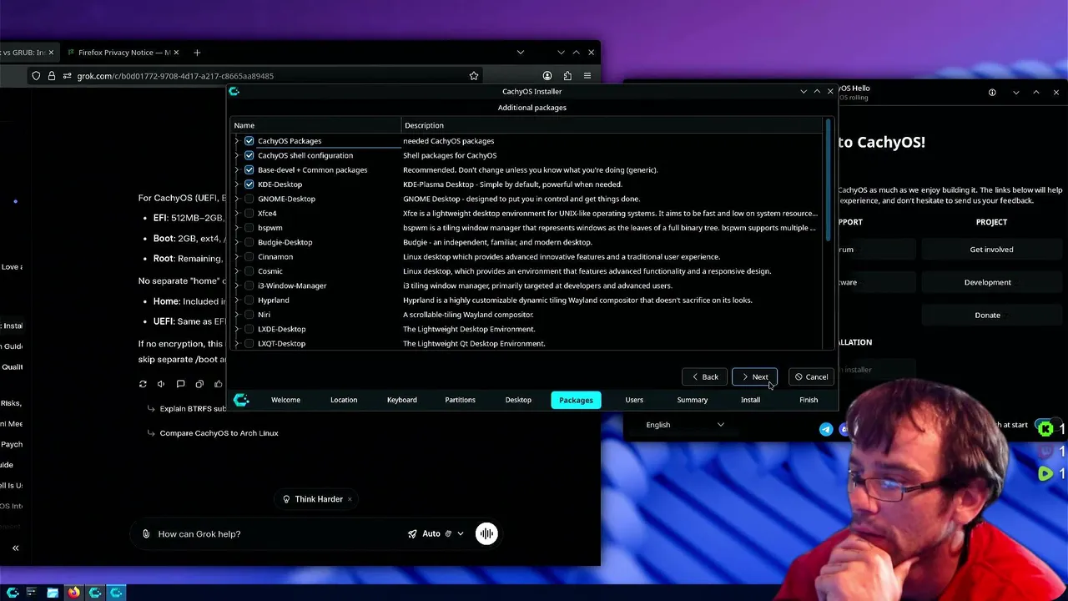Uncheck Base-devel + Common packages
The height and width of the screenshot is (601, 1068).
click(x=249, y=169)
